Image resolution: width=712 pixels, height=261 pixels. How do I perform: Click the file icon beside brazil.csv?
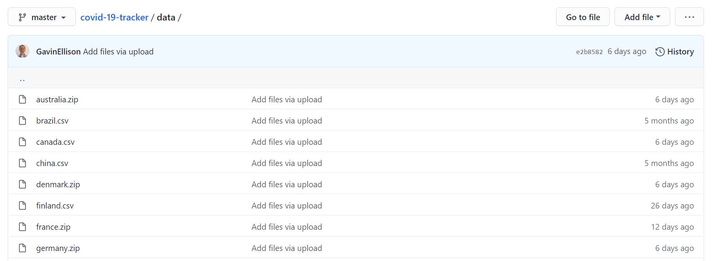[x=22, y=120]
